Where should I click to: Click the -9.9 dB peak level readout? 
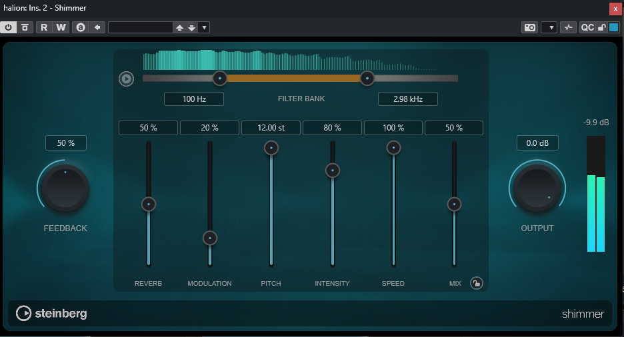tap(596, 123)
